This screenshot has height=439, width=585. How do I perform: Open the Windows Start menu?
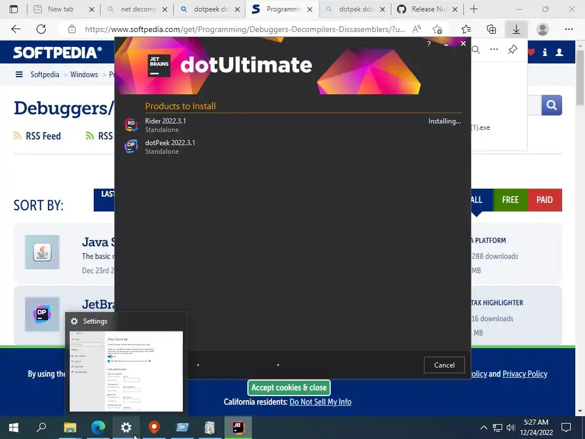[x=14, y=428]
